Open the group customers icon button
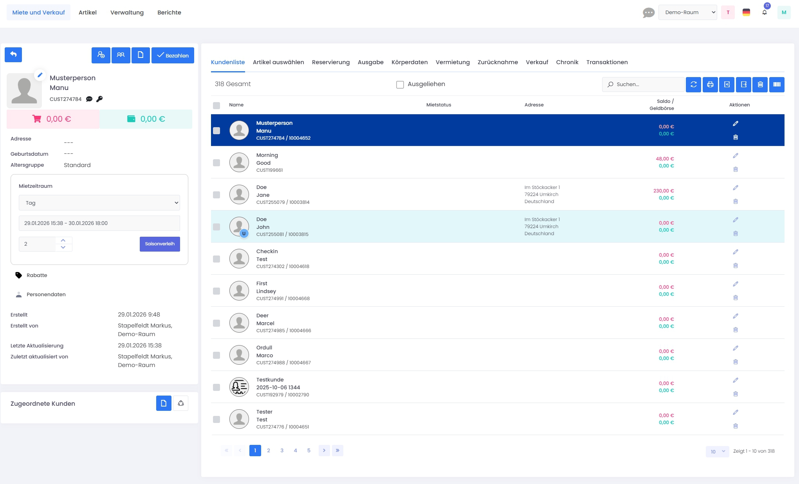Viewport: 799px width, 484px height. [x=121, y=55]
